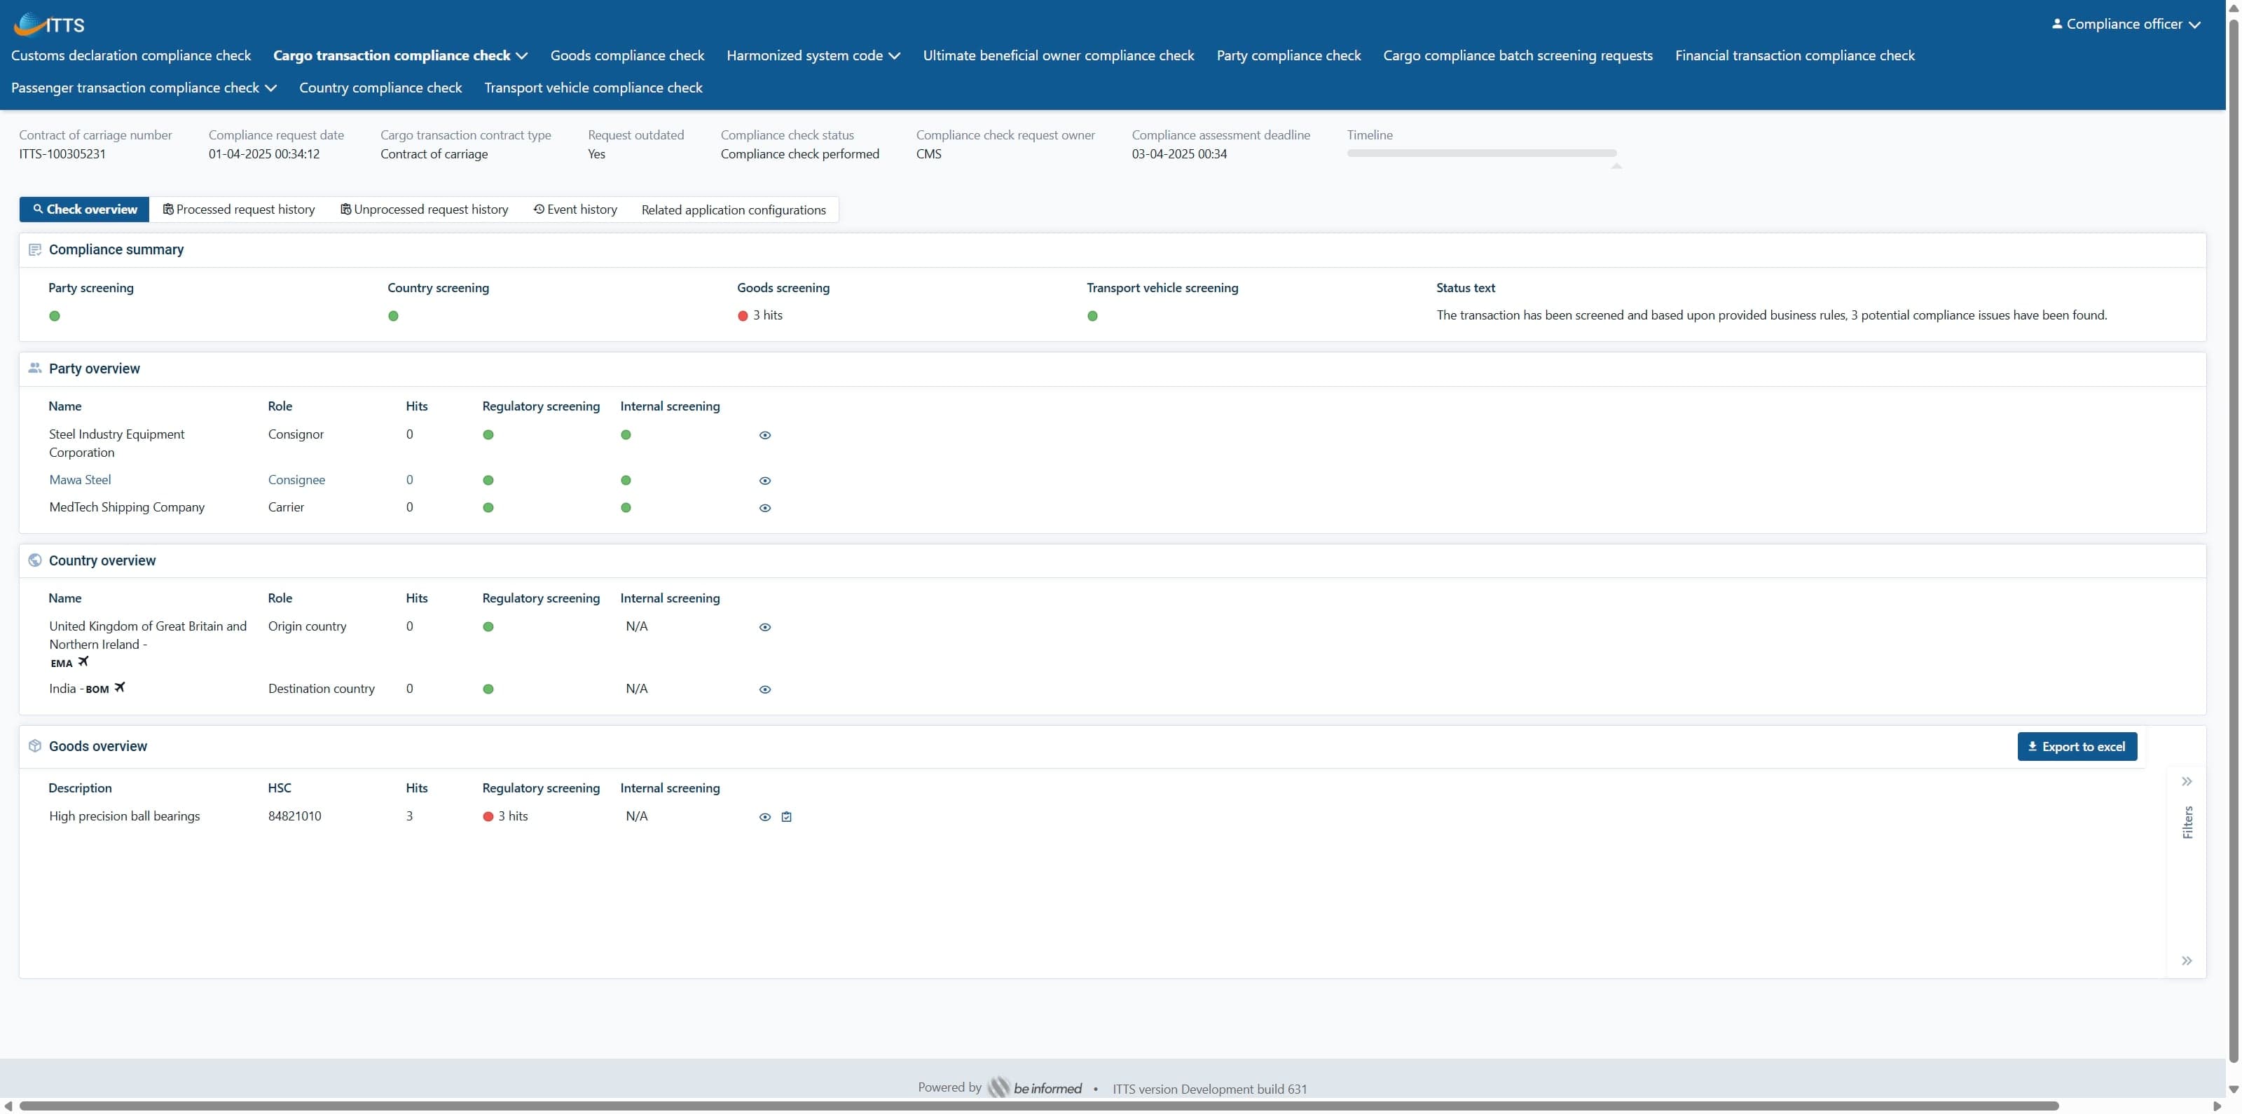Click the horizontal scrollbar at bottom
Image resolution: width=2242 pixels, height=1114 pixels.
(1038, 1106)
